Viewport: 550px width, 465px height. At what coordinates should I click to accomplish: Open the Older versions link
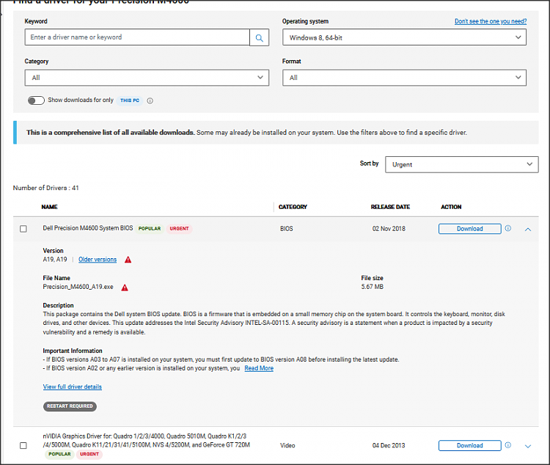point(98,260)
